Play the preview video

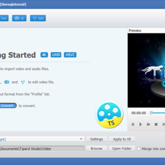[141, 124]
